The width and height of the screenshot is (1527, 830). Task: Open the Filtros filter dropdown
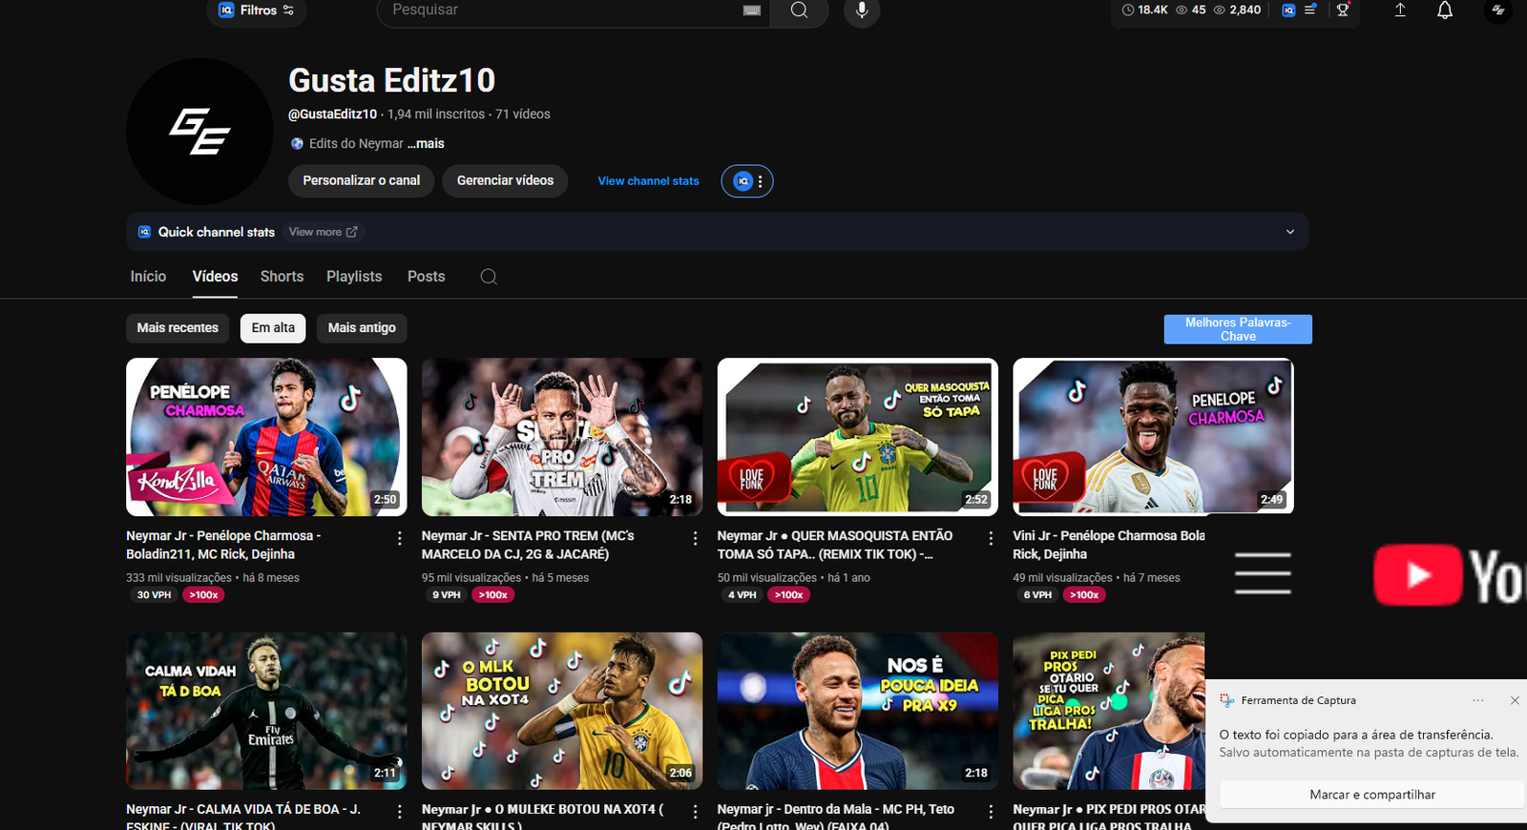(x=257, y=10)
